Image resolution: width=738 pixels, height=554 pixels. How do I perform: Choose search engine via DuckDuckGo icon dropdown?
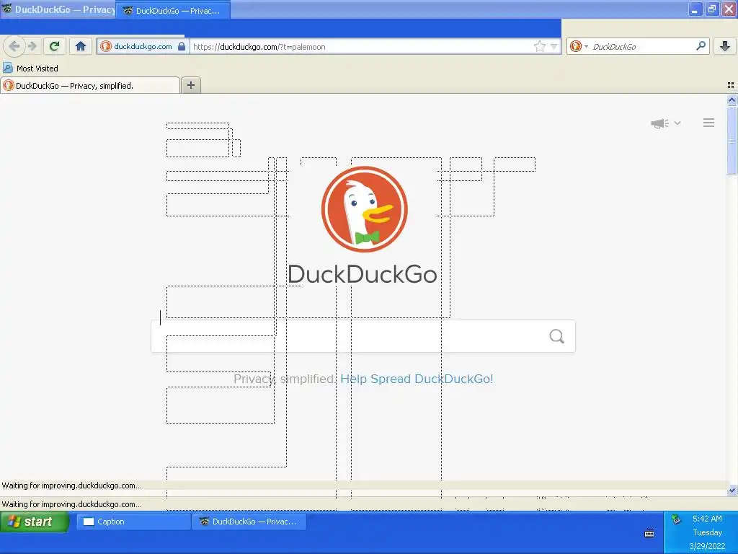(x=579, y=46)
